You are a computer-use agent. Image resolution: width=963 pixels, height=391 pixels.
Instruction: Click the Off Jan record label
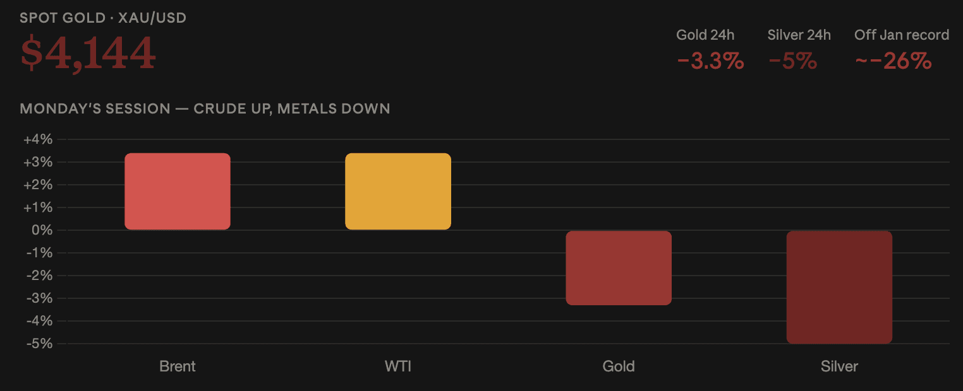[x=902, y=35]
